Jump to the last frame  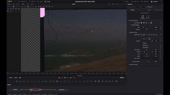click(71, 78)
